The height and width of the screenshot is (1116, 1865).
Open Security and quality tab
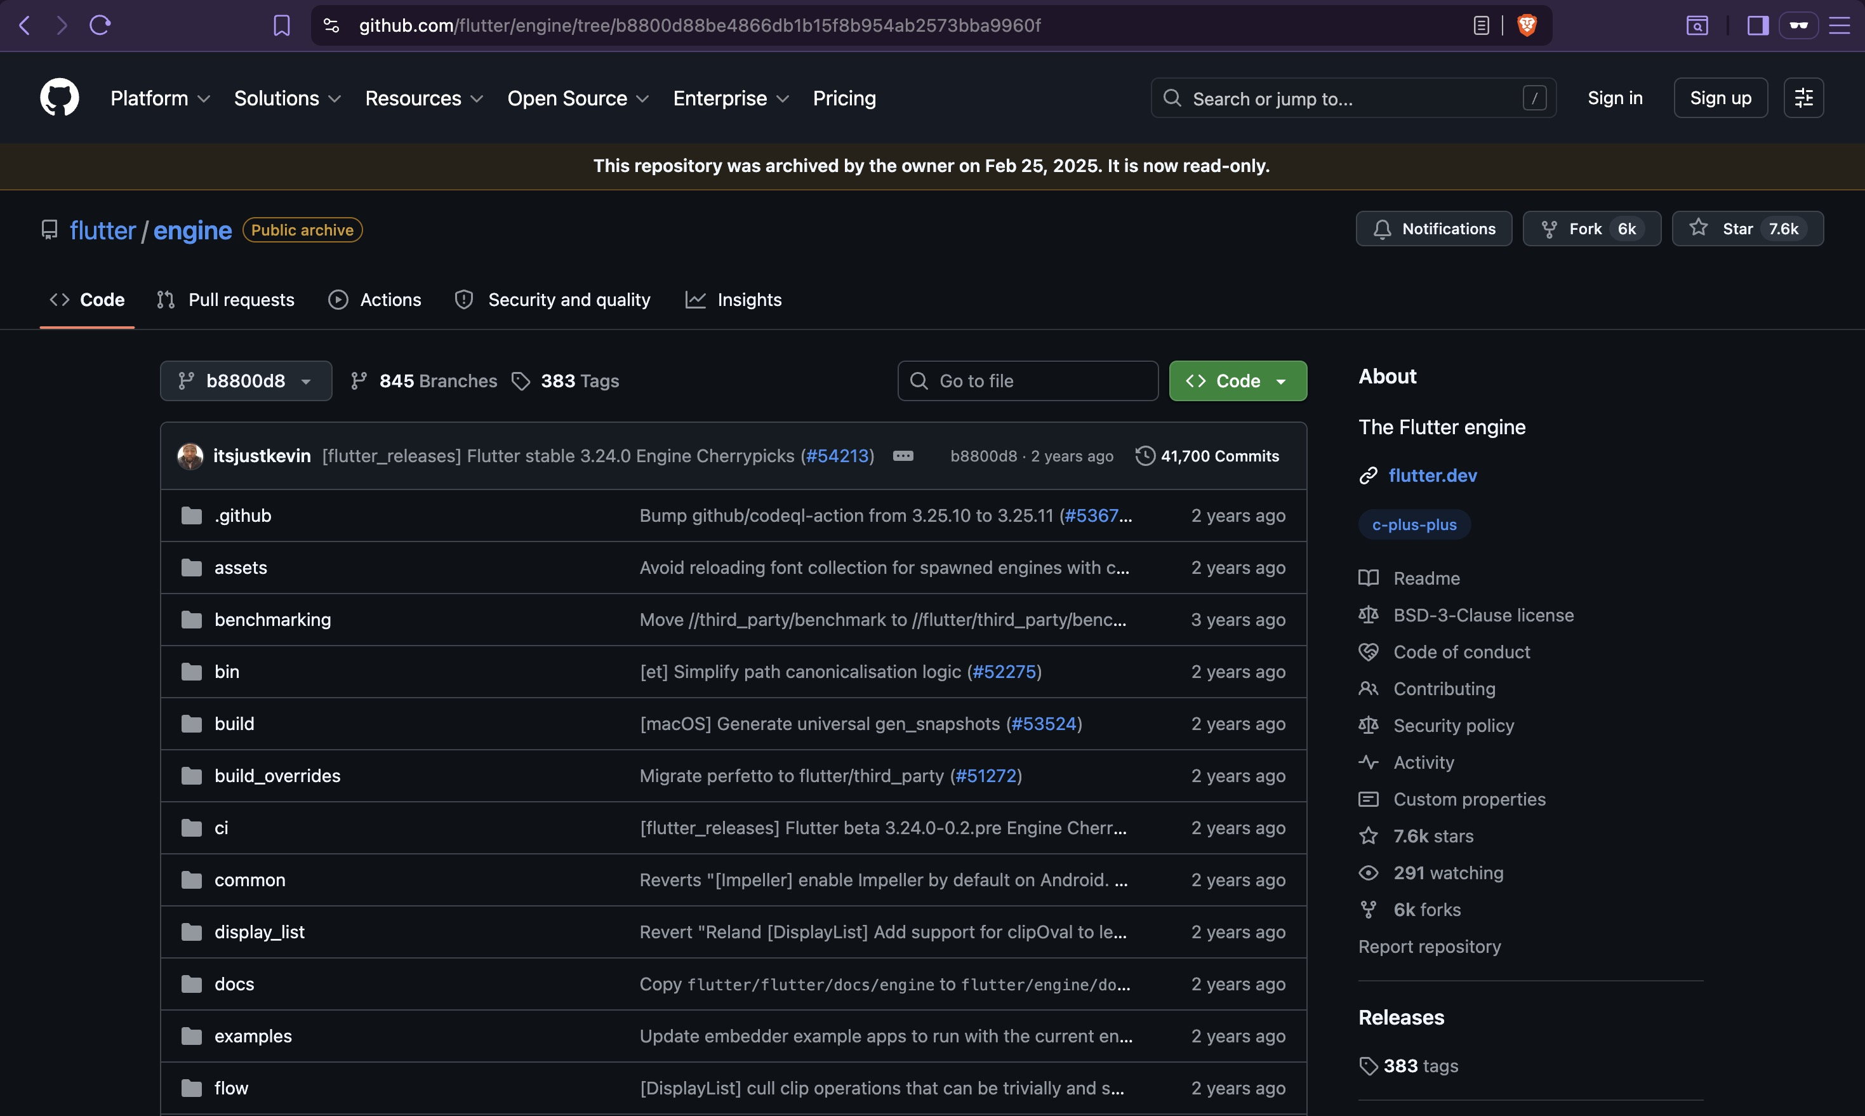(x=553, y=300)
